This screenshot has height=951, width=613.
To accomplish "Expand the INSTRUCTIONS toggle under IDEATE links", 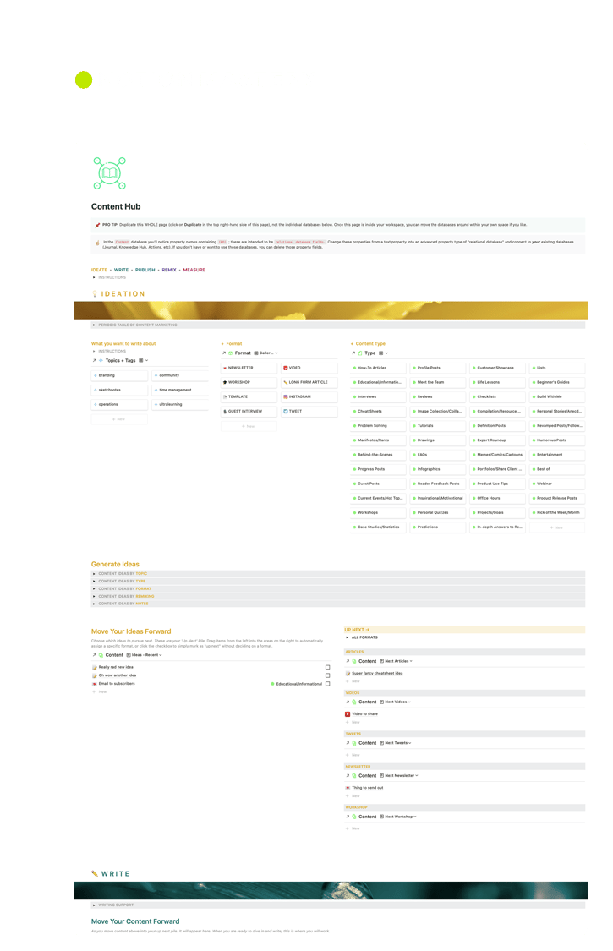I will [94, 277].
